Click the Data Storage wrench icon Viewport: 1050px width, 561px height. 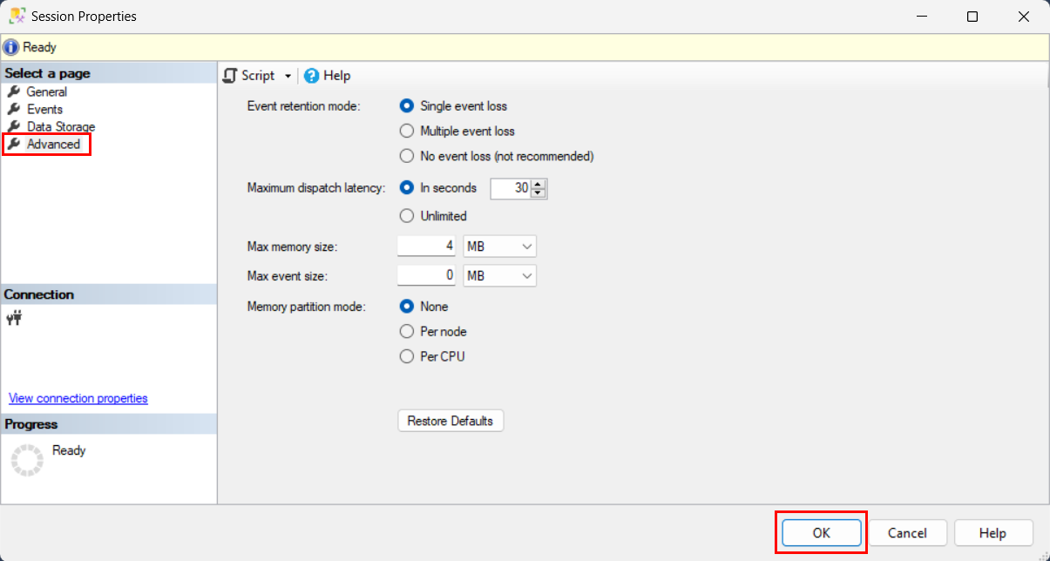coord(13,126)
